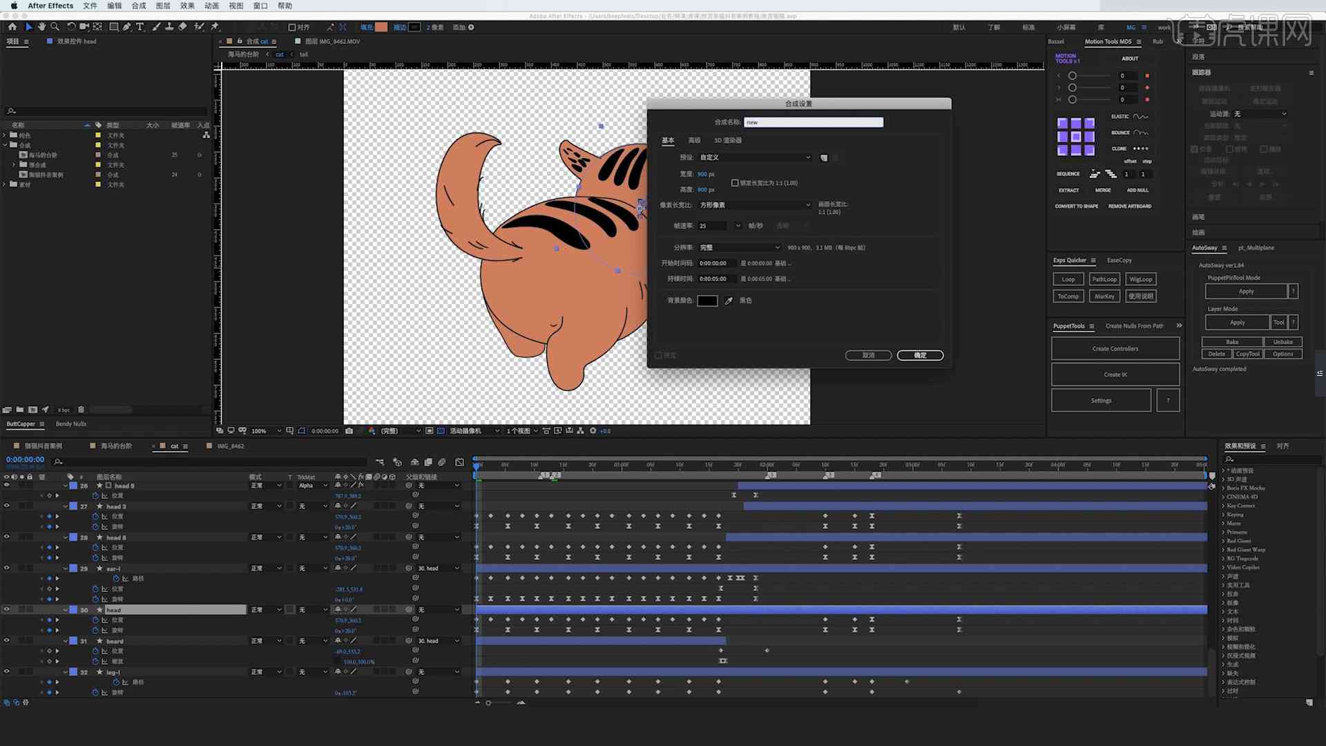Screen dimensions: 1326x746
Task: Click the trash icon in the Project panel
Action: 81,410
